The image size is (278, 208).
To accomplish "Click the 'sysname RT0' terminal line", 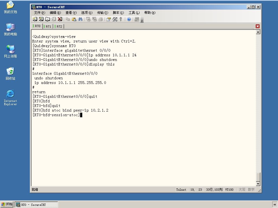I will point(54,46).
